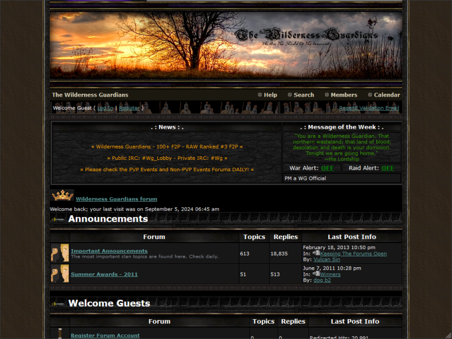Open the Search menu item
This screenshot has width=452, height=339.
303,95
